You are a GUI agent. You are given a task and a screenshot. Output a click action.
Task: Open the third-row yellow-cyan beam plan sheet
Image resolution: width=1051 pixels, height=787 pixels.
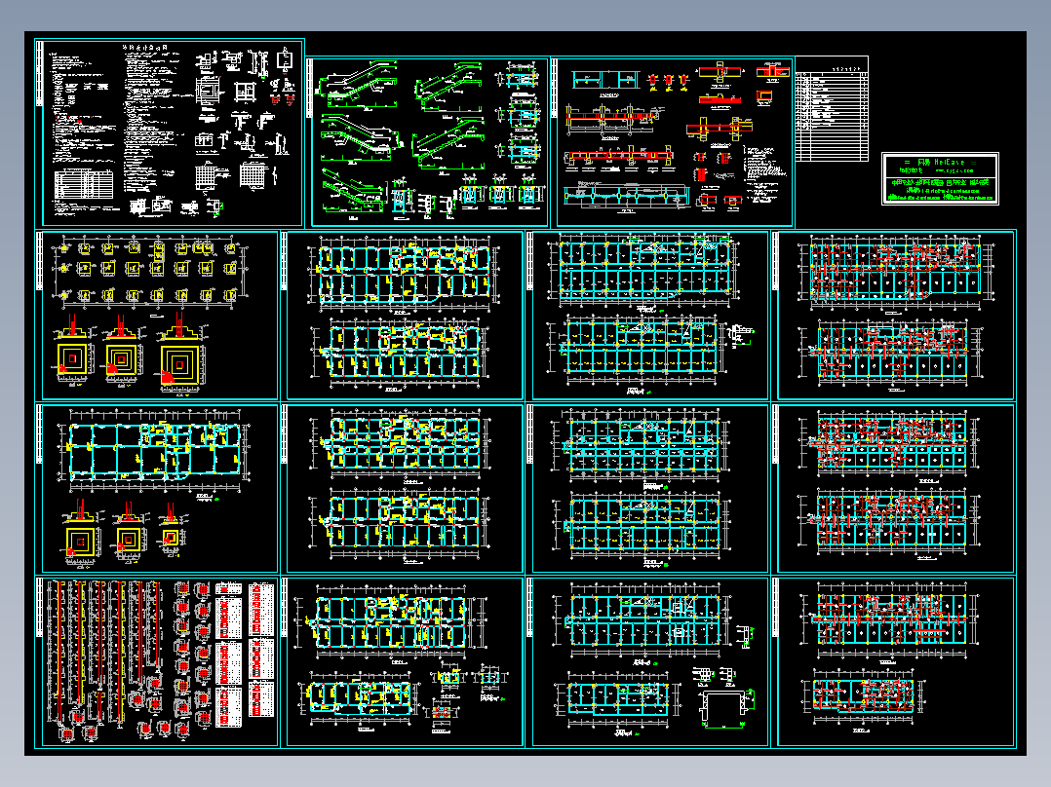coord(402,488)
